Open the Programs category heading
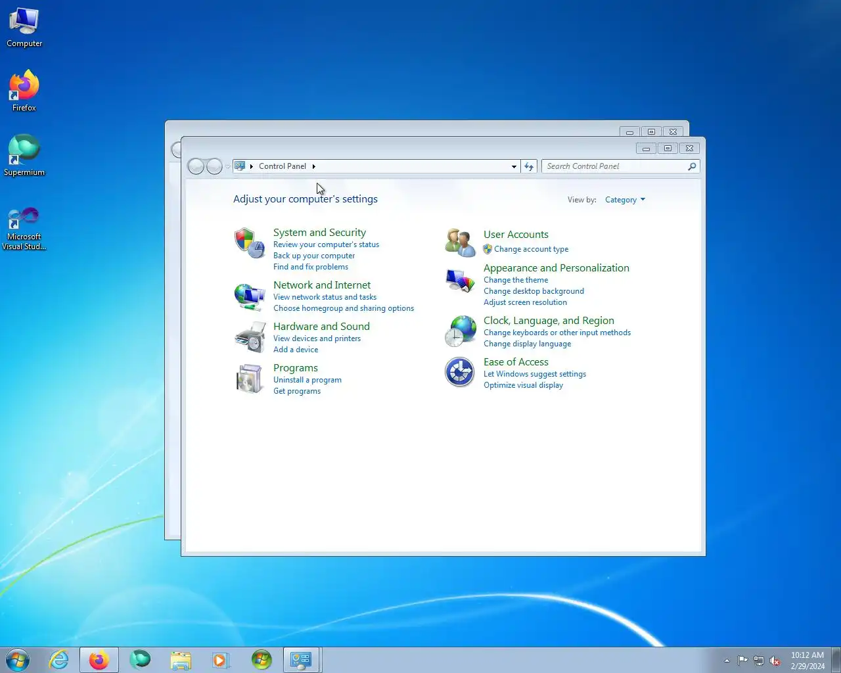Screen dimensions: 841x673 296,368
